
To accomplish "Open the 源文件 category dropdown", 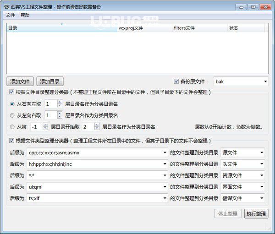I will (242, 152).
